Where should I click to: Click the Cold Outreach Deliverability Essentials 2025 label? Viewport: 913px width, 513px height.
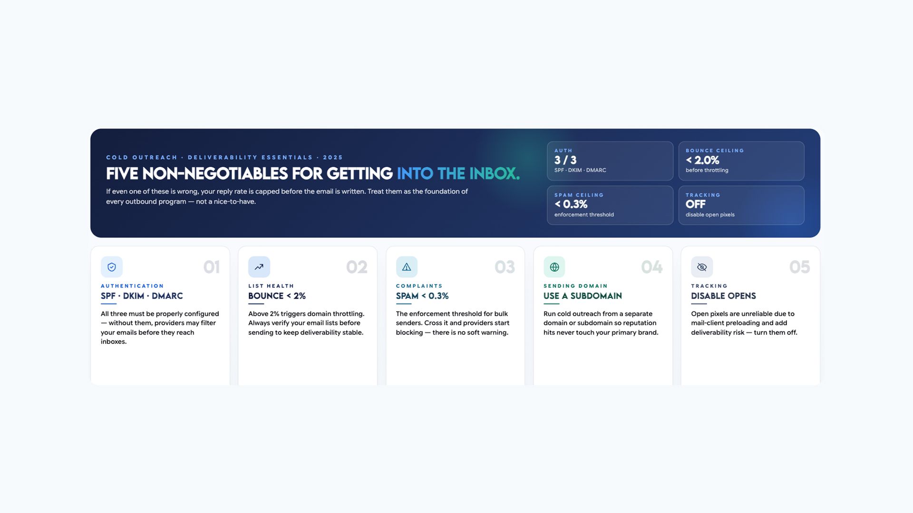coord(224,157)
